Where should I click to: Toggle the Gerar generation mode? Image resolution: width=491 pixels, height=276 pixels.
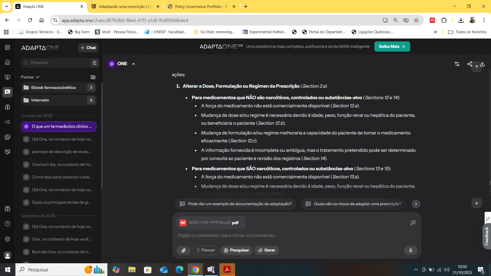pos(266,250)
